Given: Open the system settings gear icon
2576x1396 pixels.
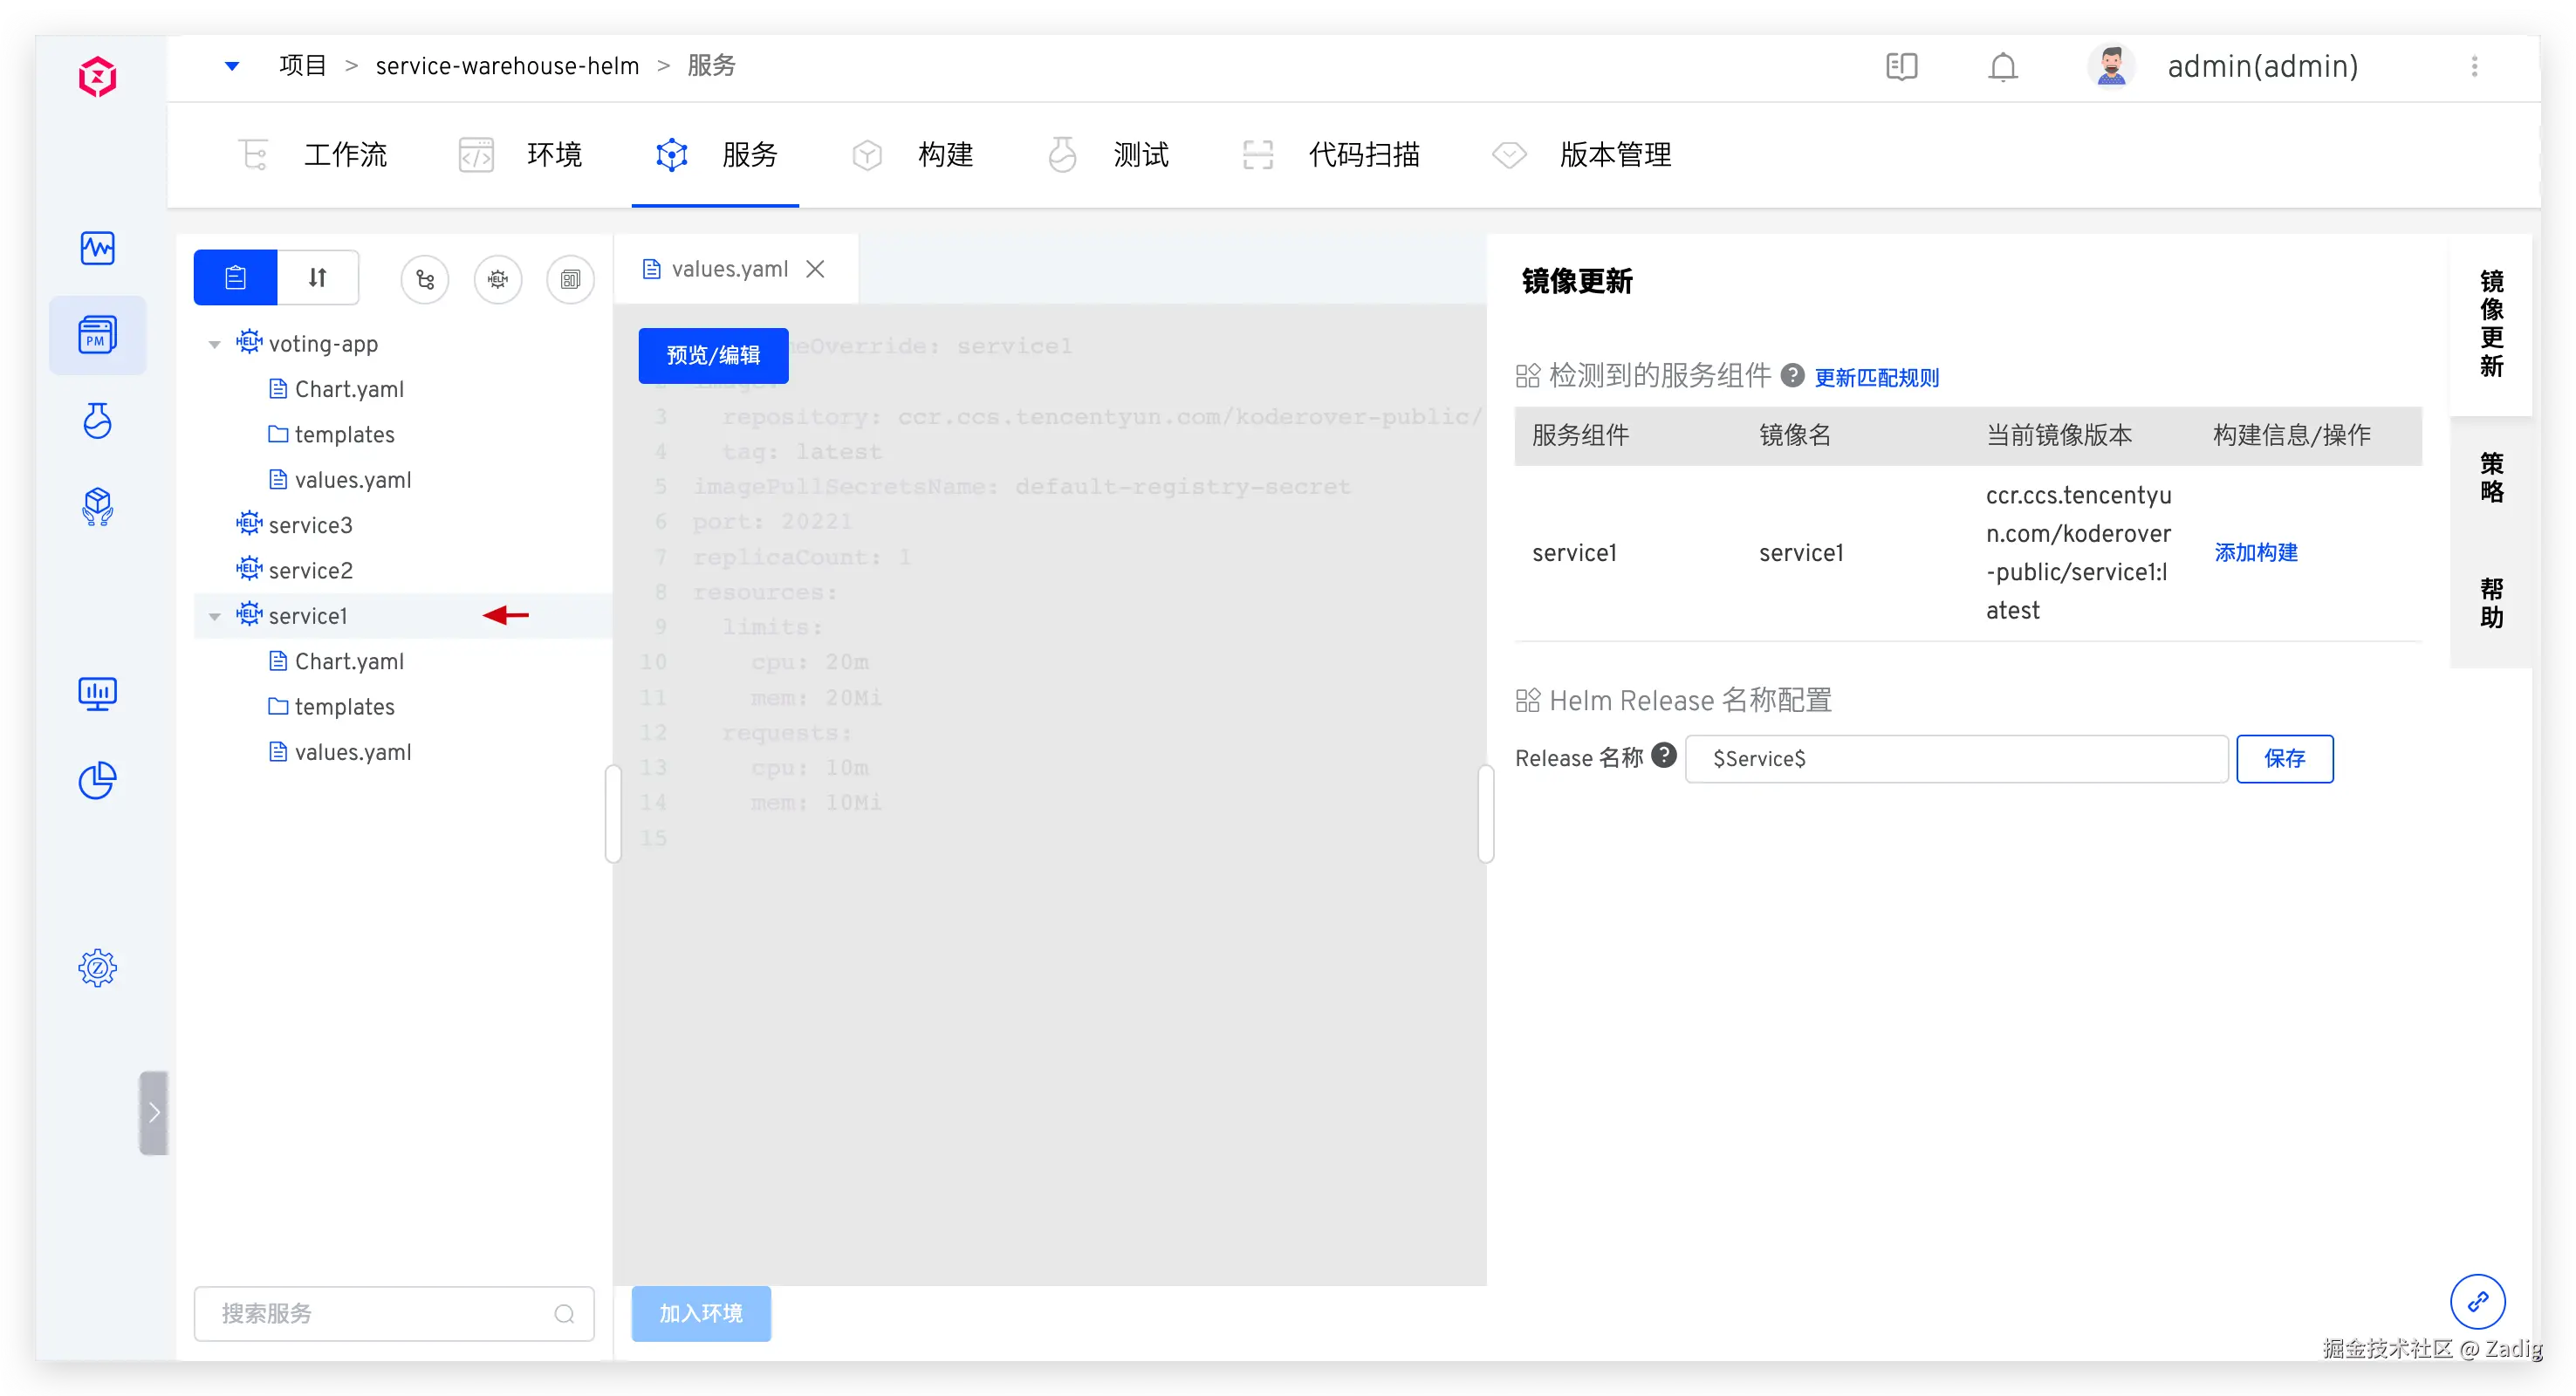Looking at the screenshot, I should (97, 967).
